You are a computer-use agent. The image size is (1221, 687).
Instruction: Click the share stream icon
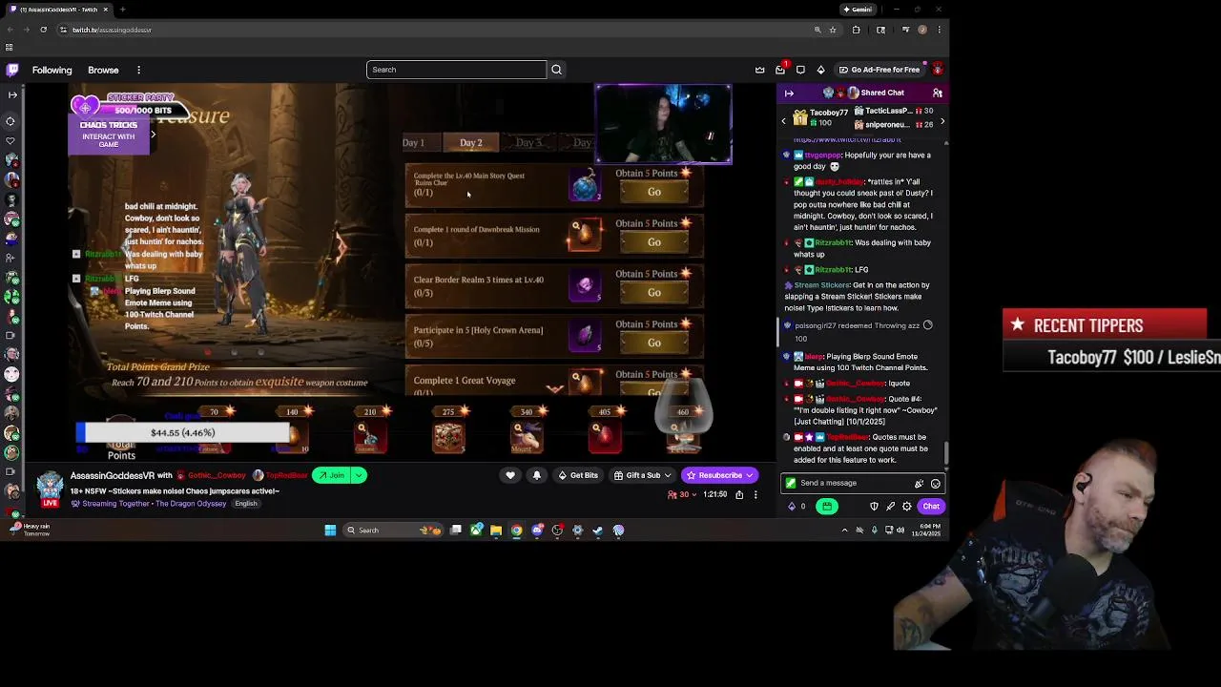coord(739,494)
